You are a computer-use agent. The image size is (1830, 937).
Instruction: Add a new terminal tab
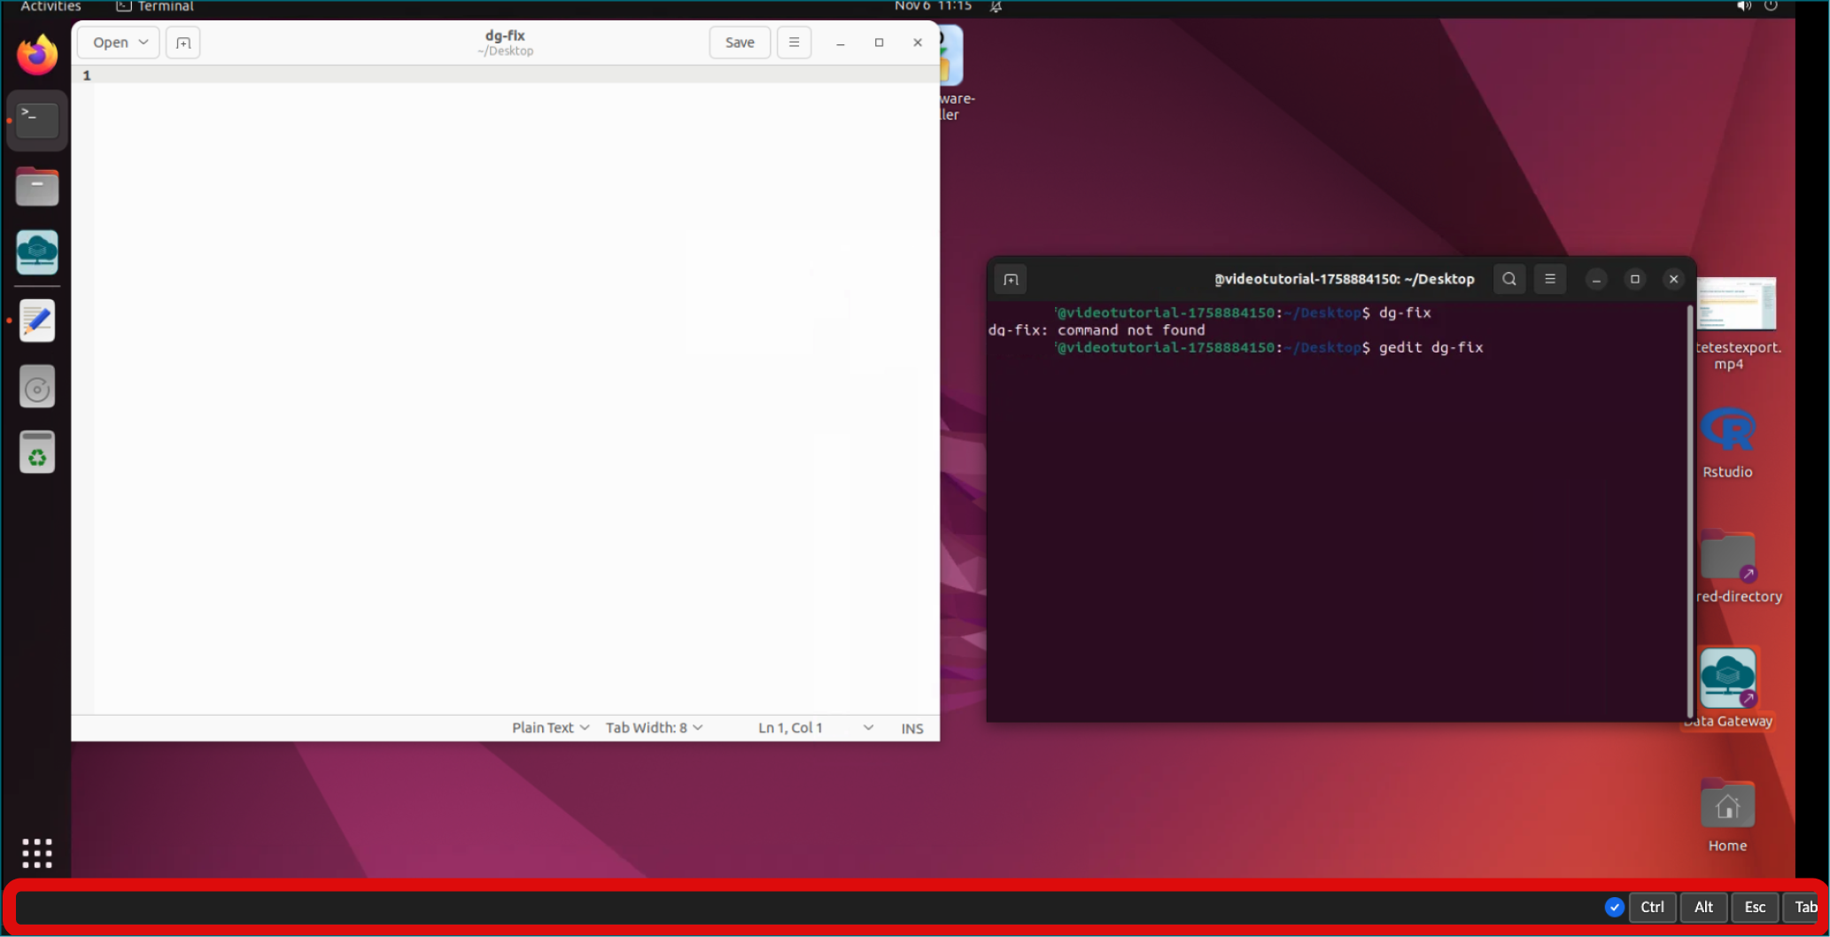pyautogui.click(x=1011, y=280)
